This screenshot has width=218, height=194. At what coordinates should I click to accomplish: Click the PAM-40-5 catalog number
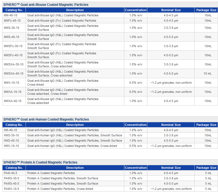pos(11,173)
